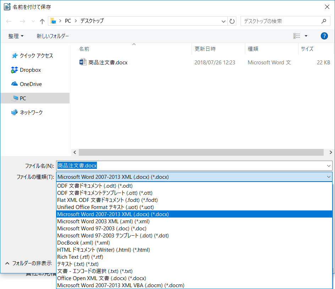Select the Dropbox sidebar icon
This screenshot has height=289, width=335.
pyautogui.click(x=13, y=70)
